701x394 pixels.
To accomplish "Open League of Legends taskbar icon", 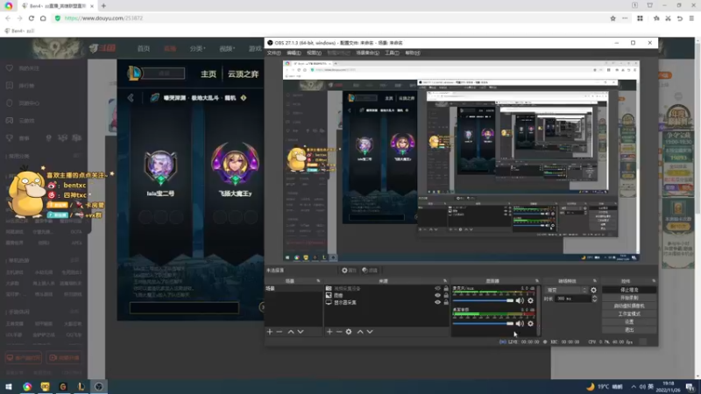I will click(x=81, y=386).
